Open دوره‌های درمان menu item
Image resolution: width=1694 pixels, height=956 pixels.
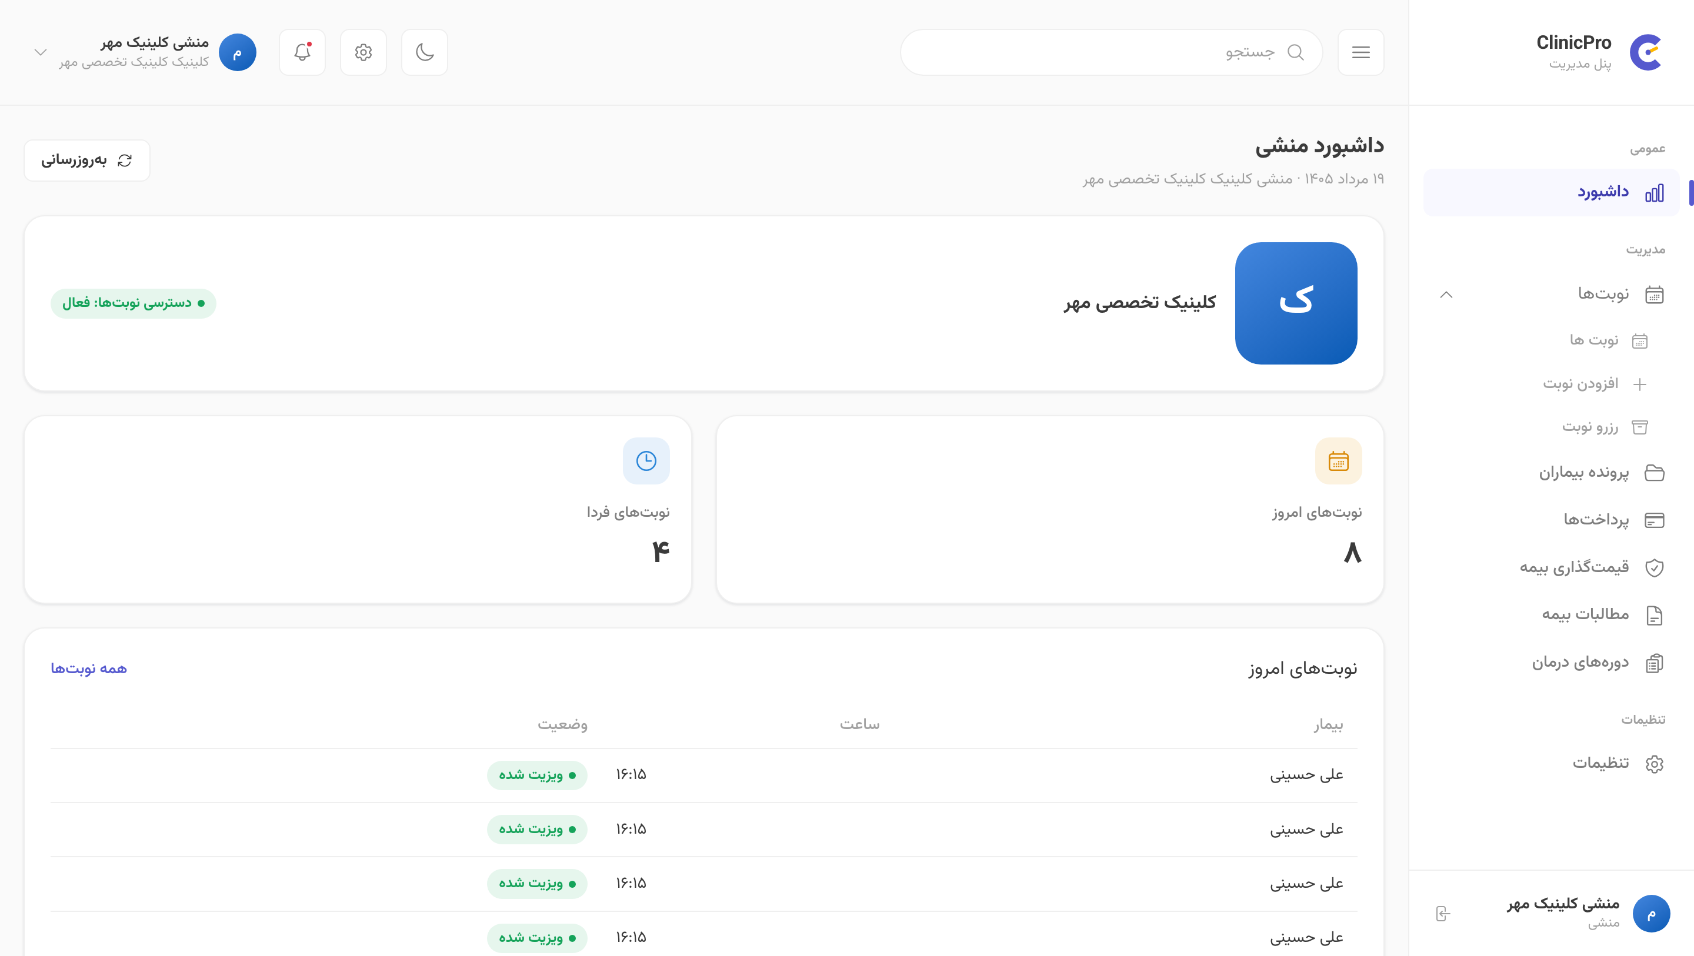pyautogui.click(x=1551, y=663)
